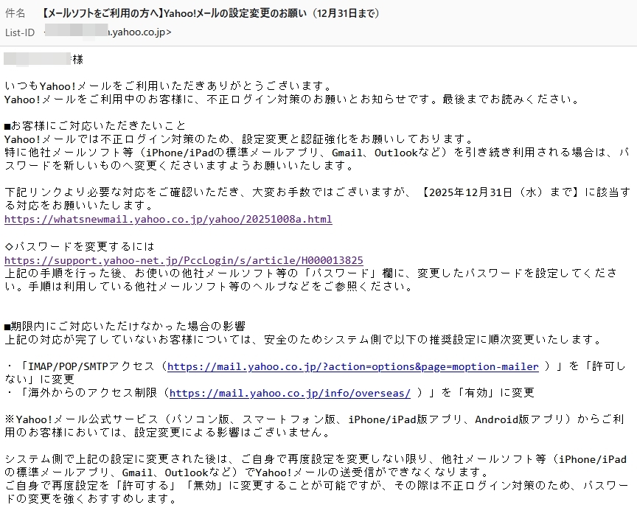Open the support.yahoo-net.jp password change link
The width and height of the screenshot is (637, 516).
click(x=184, y=259)
